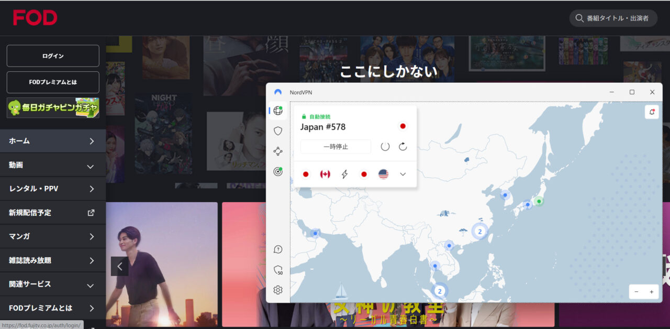This screenshot has height=329, width=670.
Task: Open the Threat Protection shield icon
Action: click(x=278, y=131)
